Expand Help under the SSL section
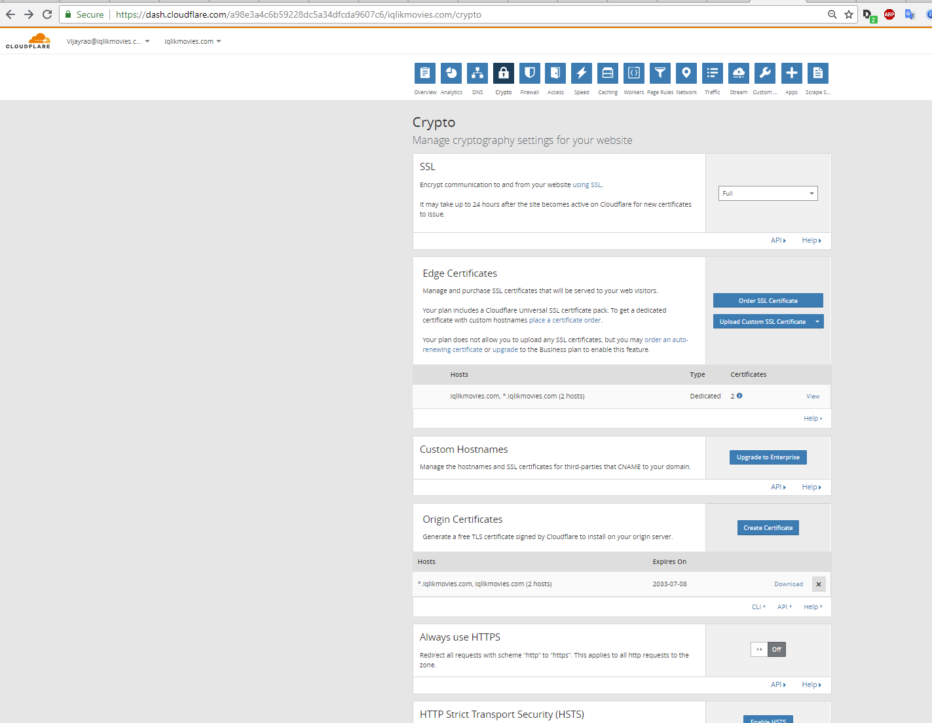The image size is (932, 723). pyautogui.click(x=811, y=241)
